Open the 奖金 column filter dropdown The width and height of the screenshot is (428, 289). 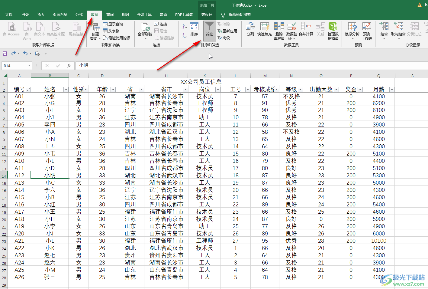(360, 90)
